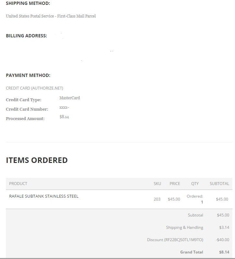The height and width of the screenshot is (259, 235).
Task: Select the SKU value 203
Action: 157,199
